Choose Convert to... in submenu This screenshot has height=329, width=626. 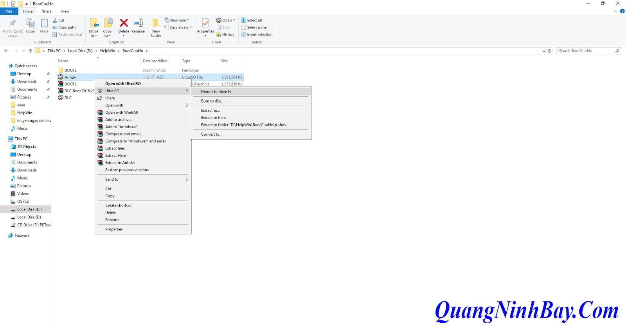point(250,134)
